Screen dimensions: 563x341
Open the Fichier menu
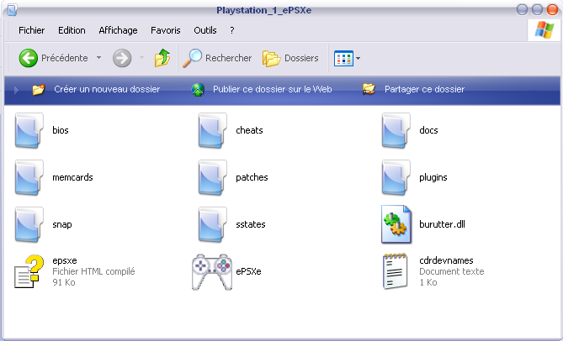[x=32, y=30]
